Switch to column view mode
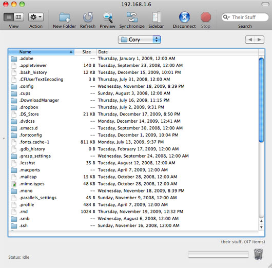 19,17
